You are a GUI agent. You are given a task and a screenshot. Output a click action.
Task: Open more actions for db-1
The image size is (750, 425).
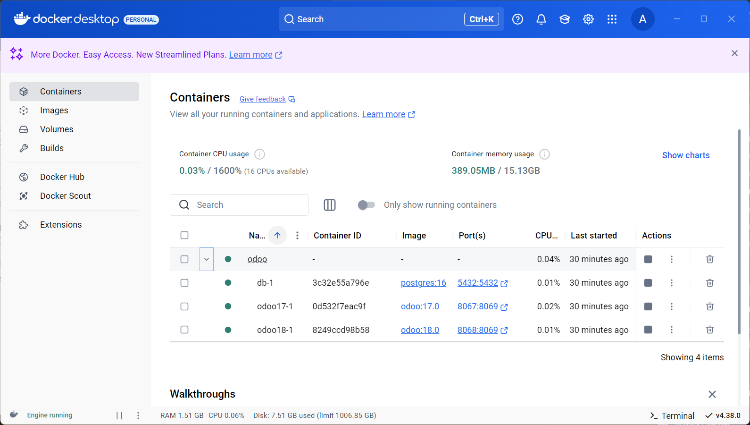pyautogui.click(x=672, y=283)
